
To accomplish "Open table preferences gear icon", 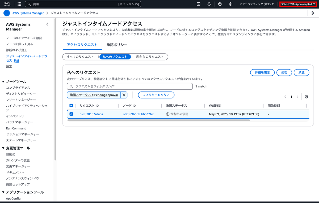I will [306, 97].
